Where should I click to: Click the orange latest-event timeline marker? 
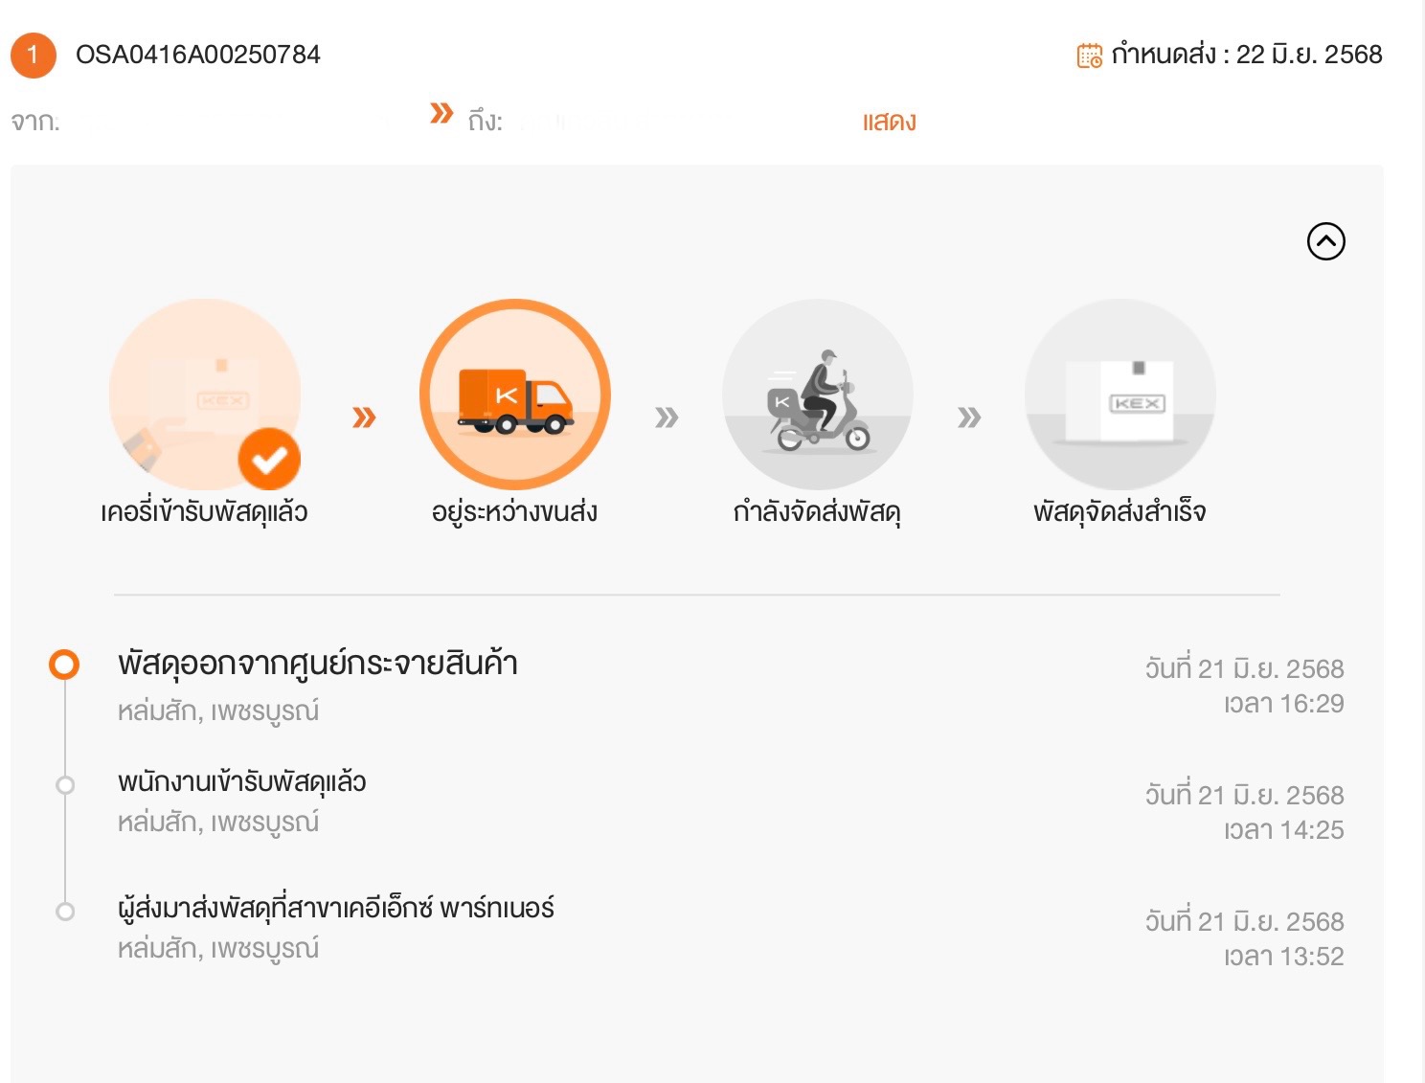click(x=64, y=665)
